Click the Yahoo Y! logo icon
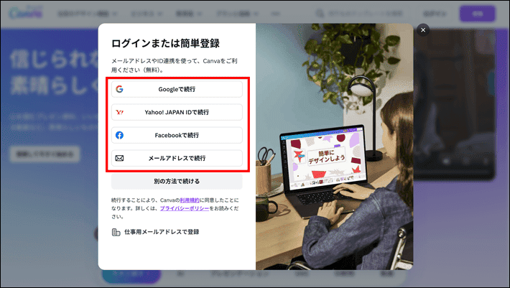Viewport: 510px width, 288px height. coord(119,112)
